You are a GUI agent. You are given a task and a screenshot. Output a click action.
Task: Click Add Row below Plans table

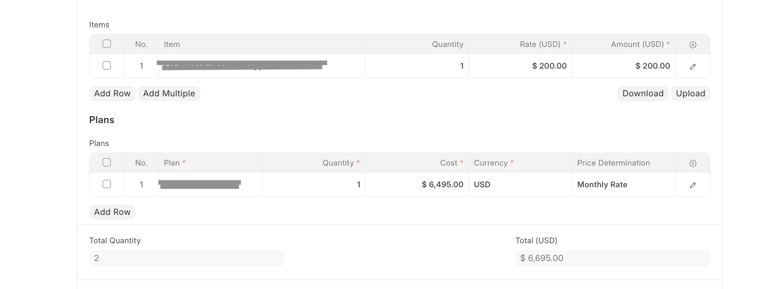(x=112, y=212)
